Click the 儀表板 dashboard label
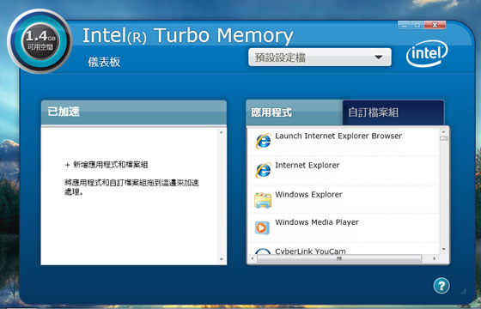The height and width of the screenshot is (309, 481). tap(104, 62)
